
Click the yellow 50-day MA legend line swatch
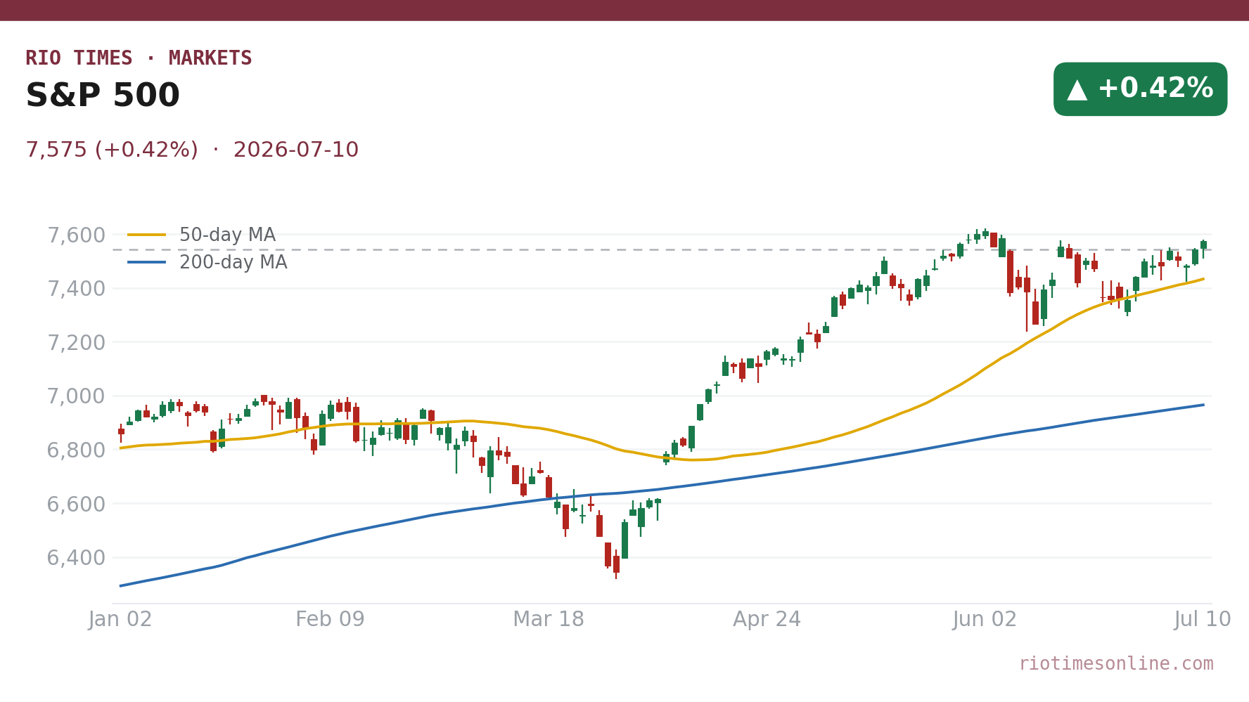pos(147,235)
